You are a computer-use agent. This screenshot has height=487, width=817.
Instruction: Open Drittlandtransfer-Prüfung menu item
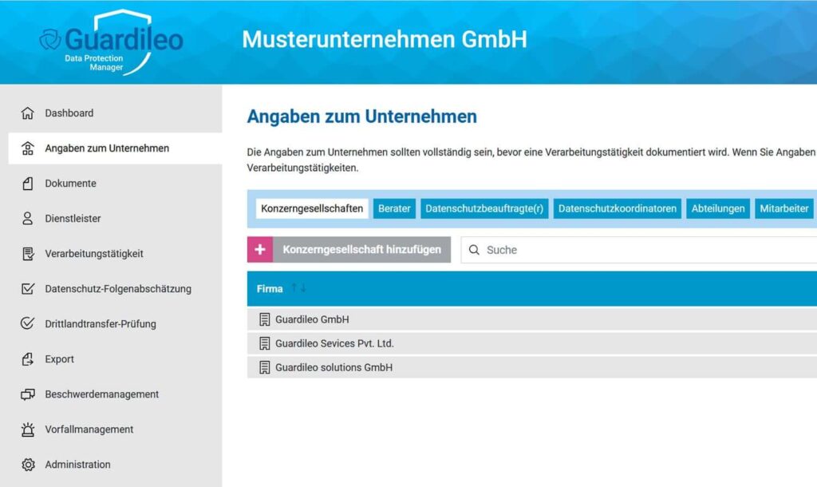(101, 324)
